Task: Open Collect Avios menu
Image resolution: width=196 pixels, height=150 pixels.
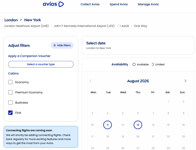Action: click(x=90, y=4)
